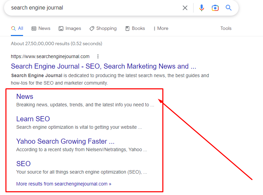The width and height of the screenshot is (263, 195).
Task: Open Yahoo Search Growing Faster sitelink
Action: tap(65, 141)
